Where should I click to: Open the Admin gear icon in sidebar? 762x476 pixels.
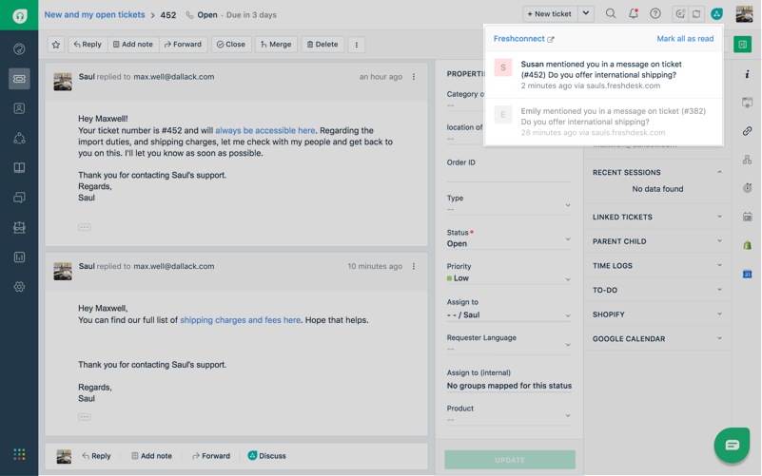click(19, 287)
